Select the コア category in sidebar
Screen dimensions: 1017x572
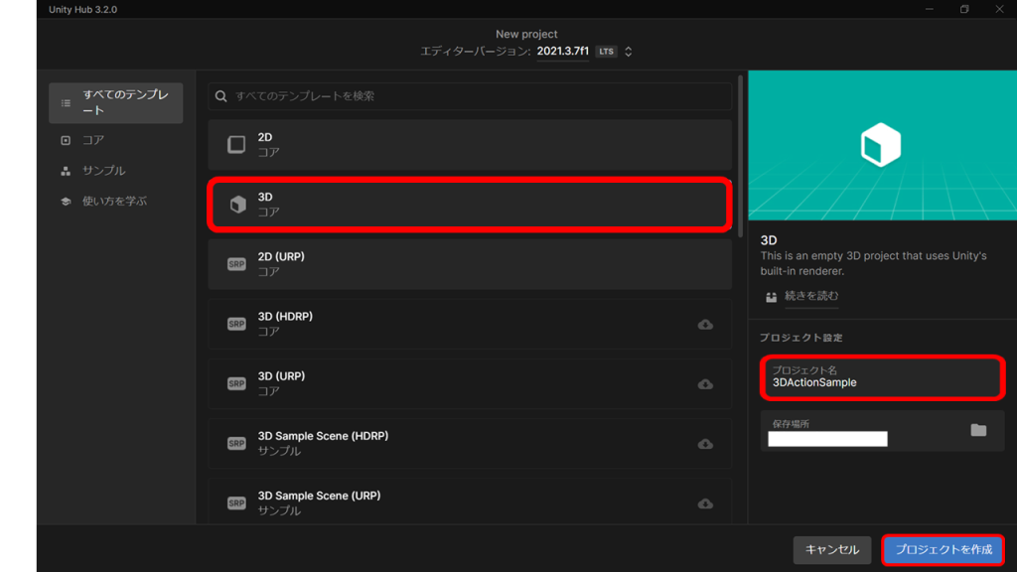pos(92,140)
